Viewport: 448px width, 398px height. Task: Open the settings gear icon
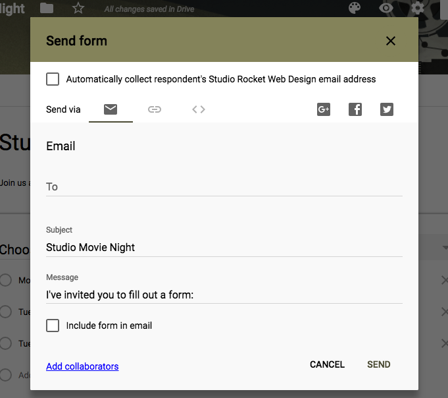(x=418, y=8)
